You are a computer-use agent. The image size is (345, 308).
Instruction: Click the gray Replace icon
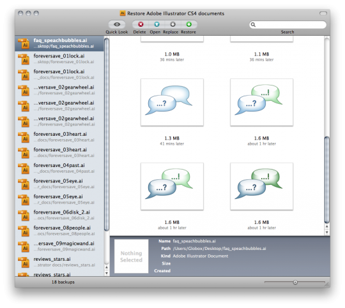tap(172, 24)
